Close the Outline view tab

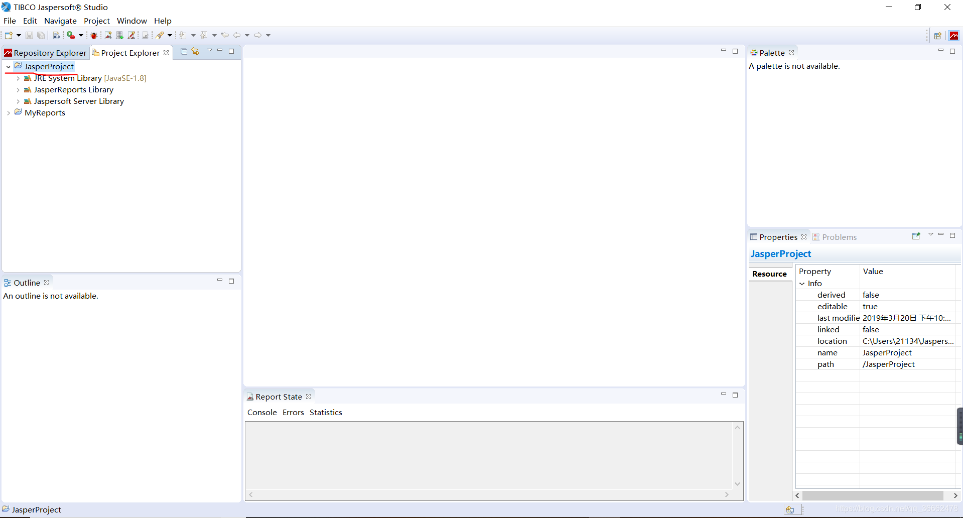[47, 283]
